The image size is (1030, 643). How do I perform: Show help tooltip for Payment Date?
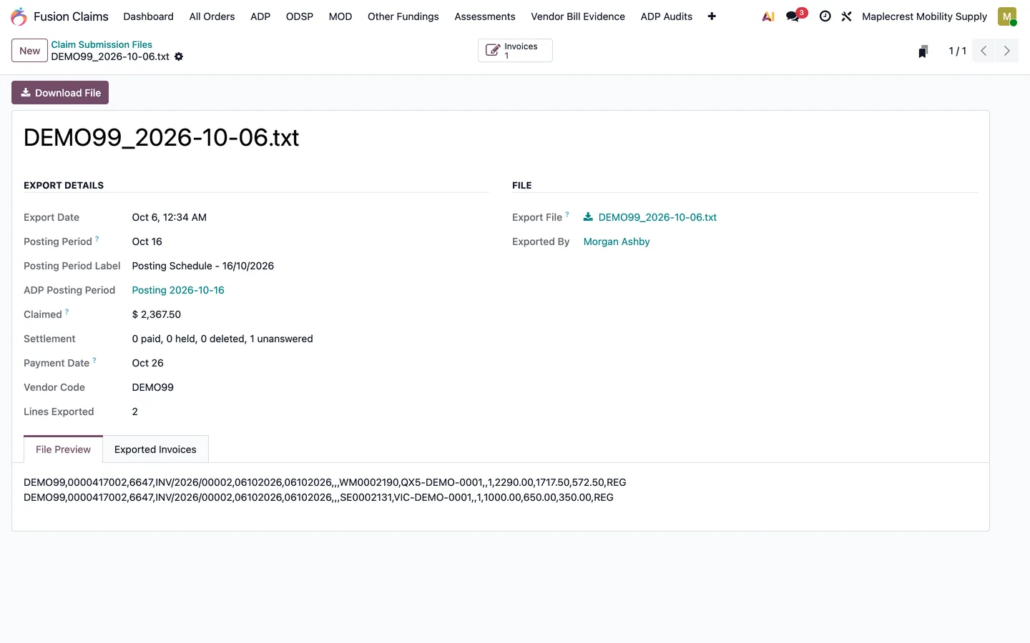pyautogui.click(x=94, y=360)
